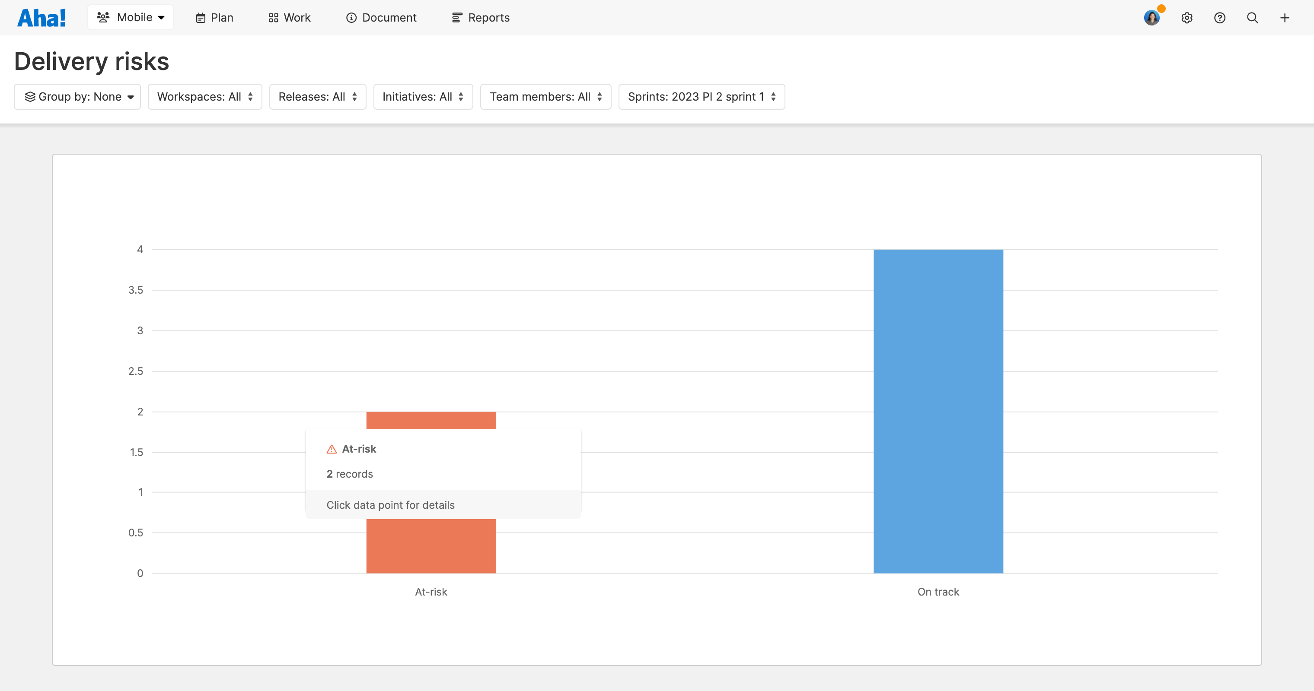Select the Work grid icon
The height and width of the screenshot is (691, 1314).
tap(274, 17)
